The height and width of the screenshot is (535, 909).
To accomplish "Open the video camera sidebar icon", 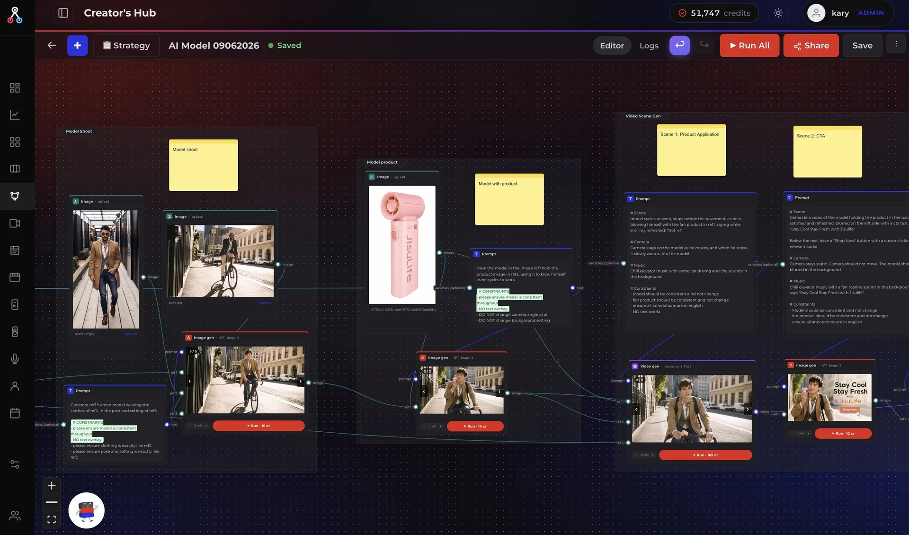I will [15, 223].
